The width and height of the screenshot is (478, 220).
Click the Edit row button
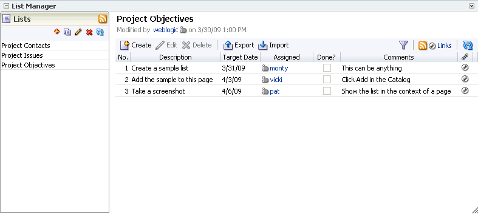coord(166,45)
